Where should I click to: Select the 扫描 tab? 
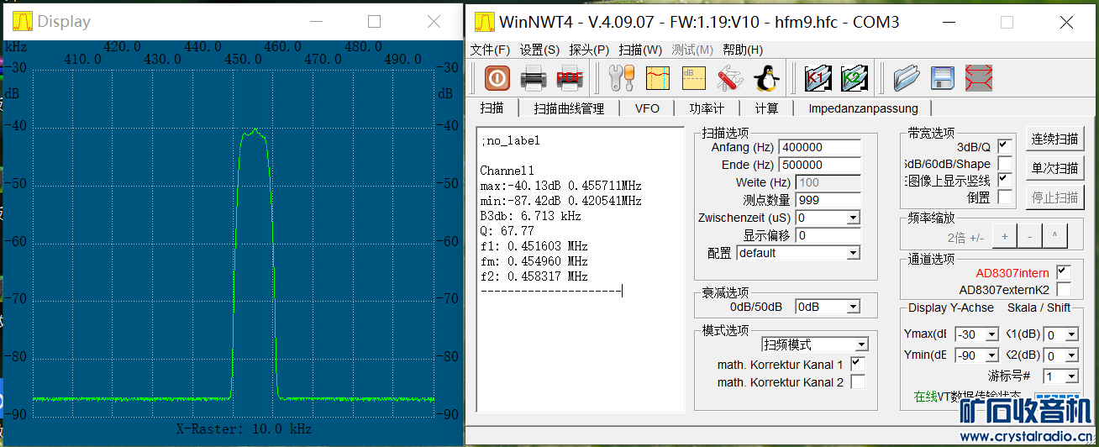(x=492, y=108)
